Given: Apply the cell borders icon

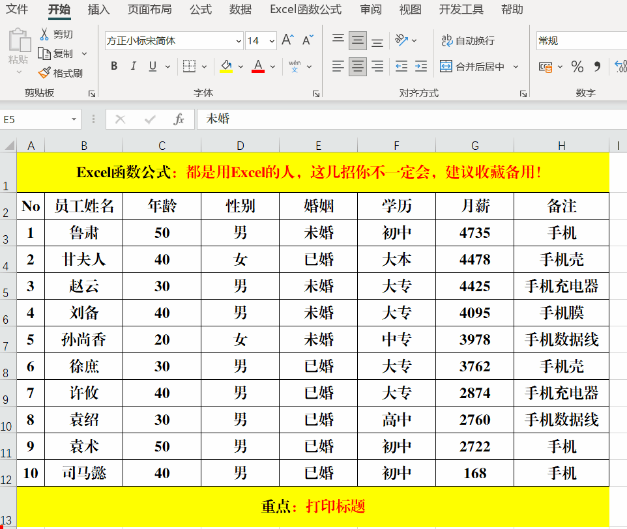Looking at the screenshot, I should 189,66.
